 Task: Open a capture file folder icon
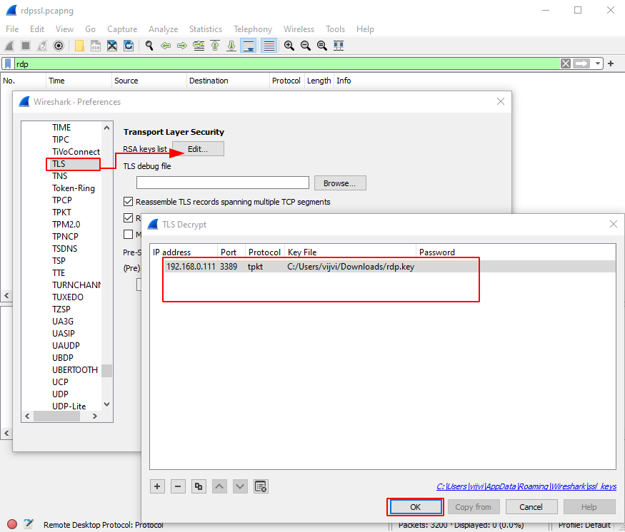[x=79, y=46]
